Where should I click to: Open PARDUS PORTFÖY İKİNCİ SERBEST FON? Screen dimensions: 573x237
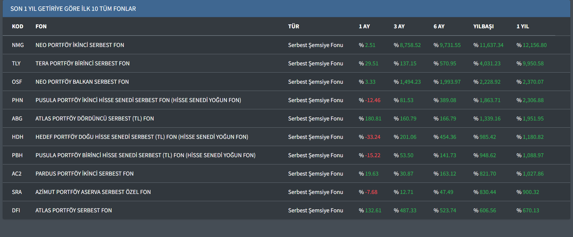85,174
